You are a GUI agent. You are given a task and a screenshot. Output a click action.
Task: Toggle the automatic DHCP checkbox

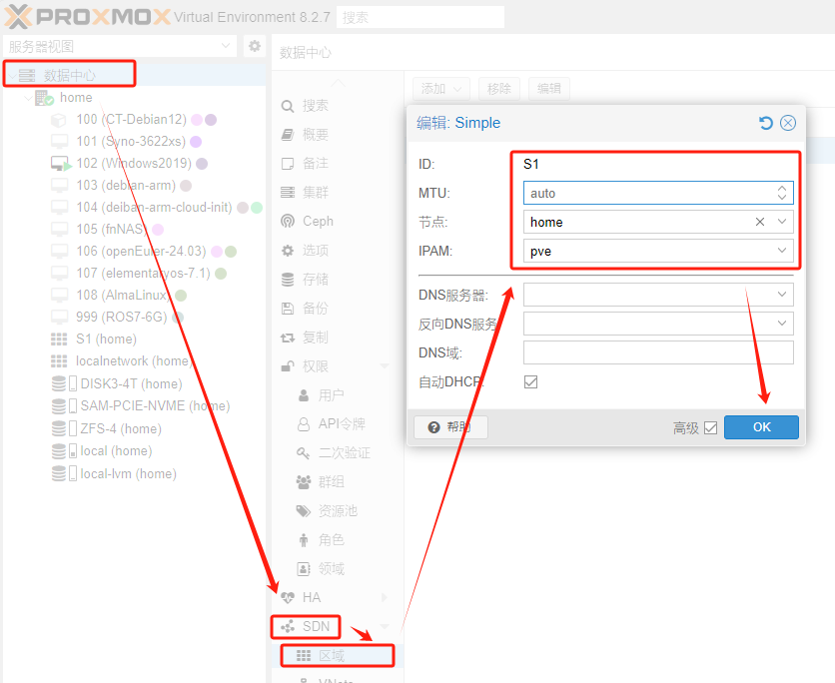tap(530, 381)
